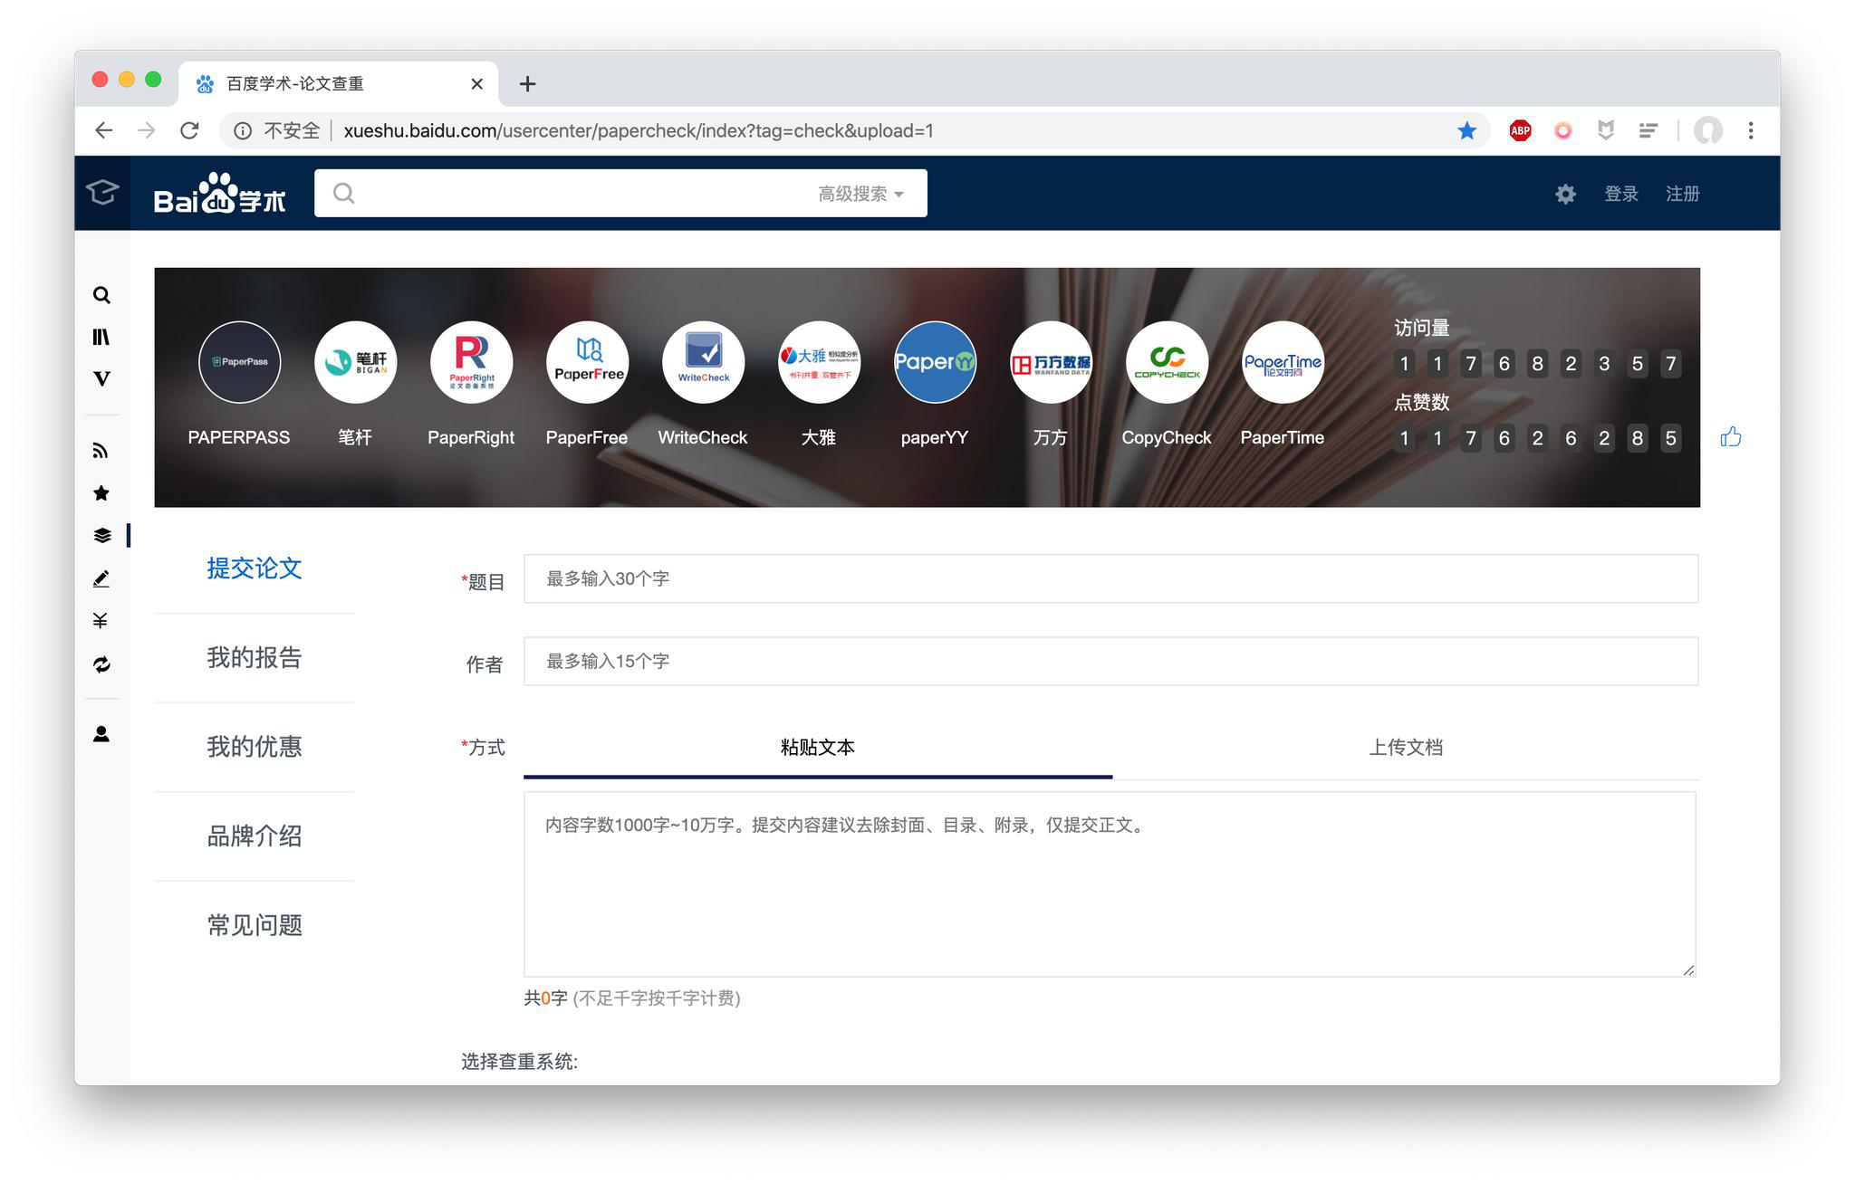Click the V icon in the left sidebar
Screen dimensions: 1855x1184
coord(101,378)
